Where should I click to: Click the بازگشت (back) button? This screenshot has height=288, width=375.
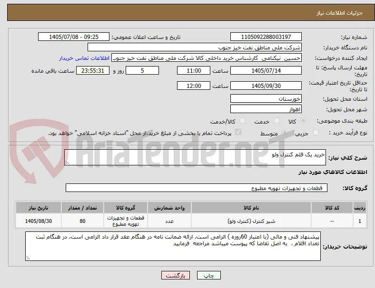[x=176, y=275]
